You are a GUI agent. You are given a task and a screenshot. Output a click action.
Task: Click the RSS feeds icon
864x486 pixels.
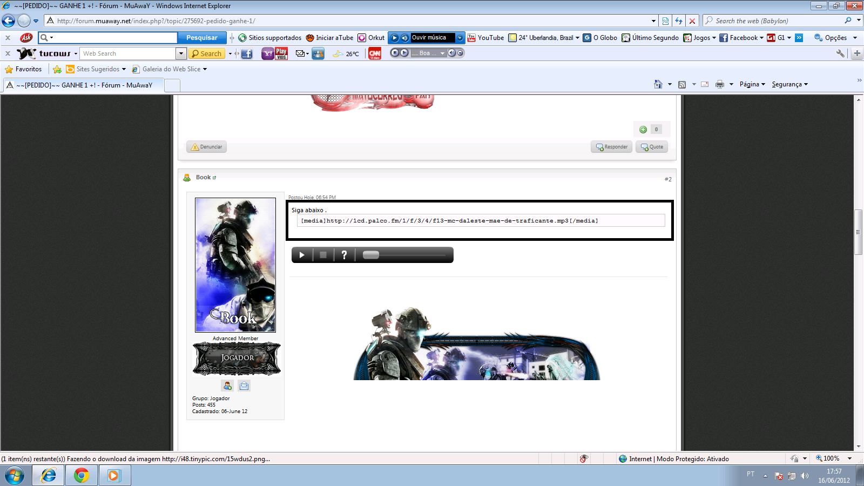click(x=682, y=84)
